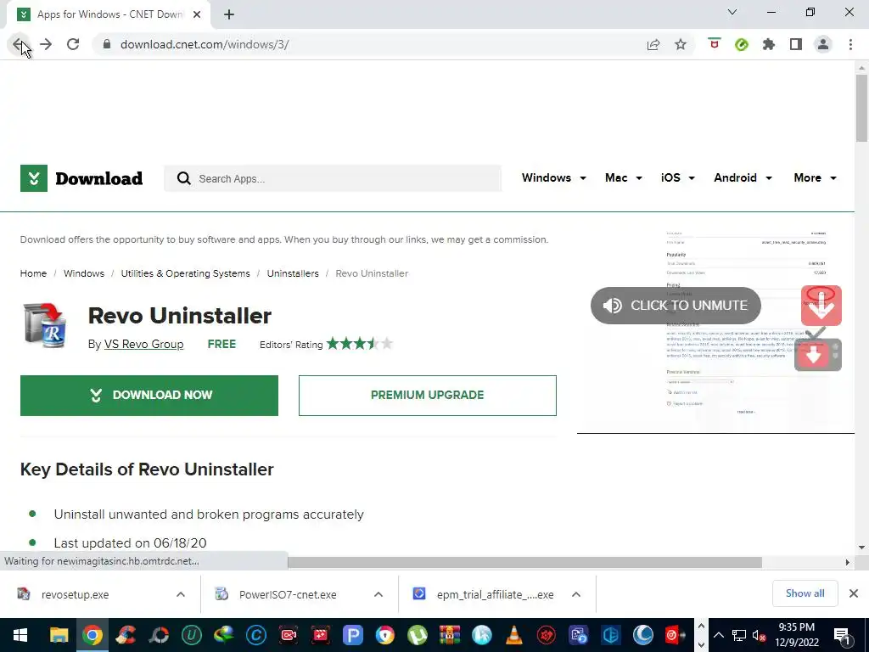The width and height of the screenshot is (869, 652).
Task: Open the notification center icon
Action: (x=841, y=635)
